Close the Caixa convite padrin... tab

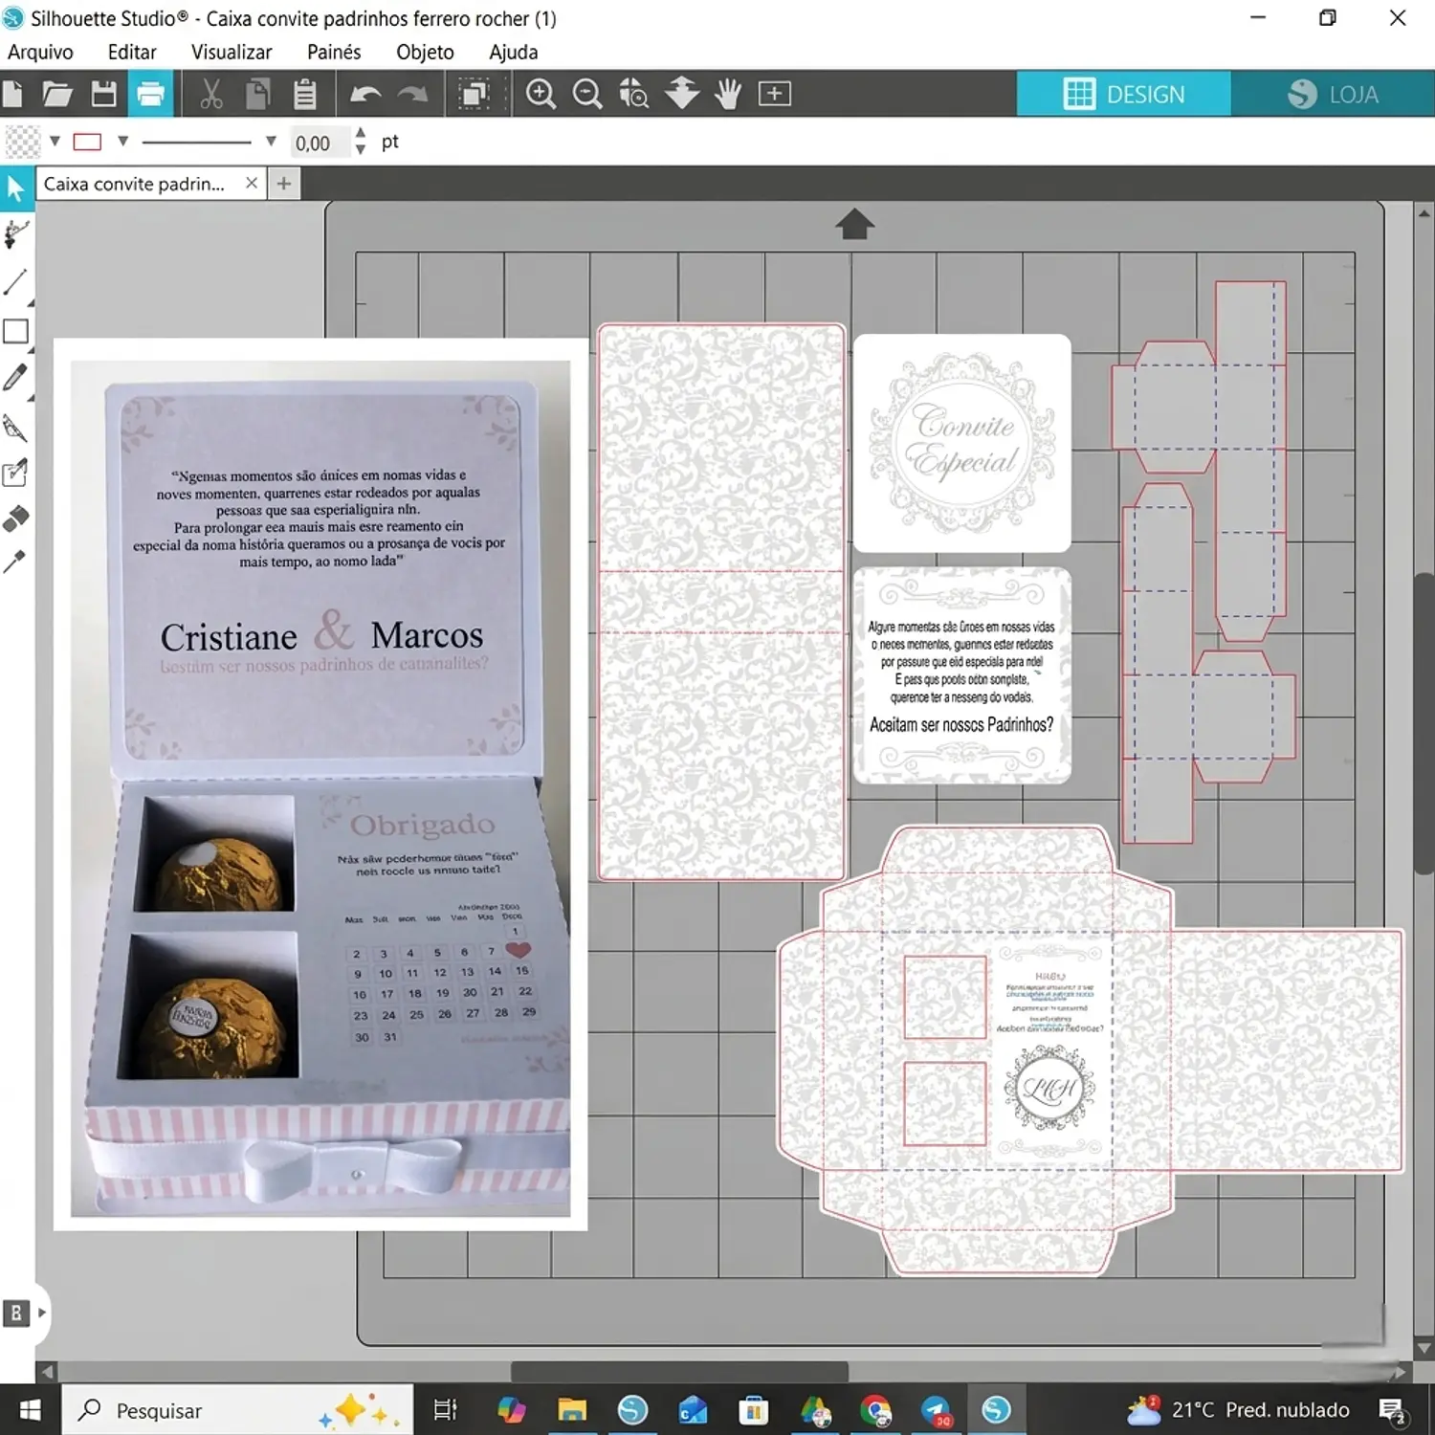coord(252,183)
